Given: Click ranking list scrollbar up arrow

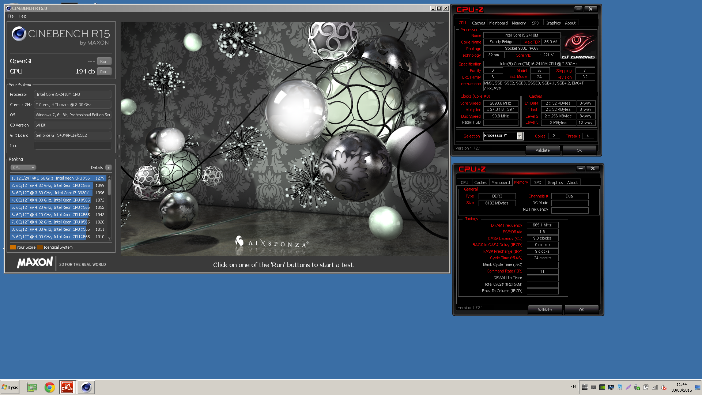Looking at the screenshot, I should (x=109, y=177).
